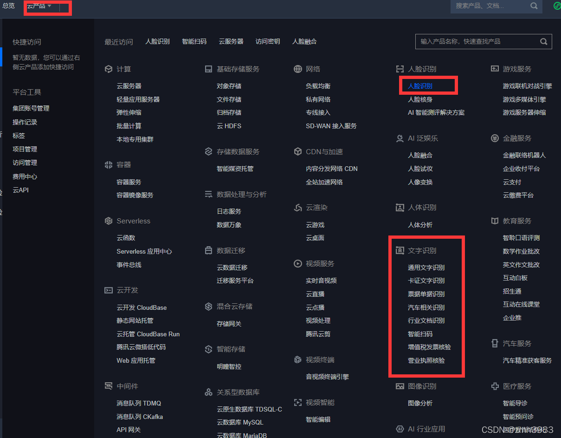This screenshot has width=561, height=438.
Task: Click the 汽车服务 category icon
Action: 495,344
